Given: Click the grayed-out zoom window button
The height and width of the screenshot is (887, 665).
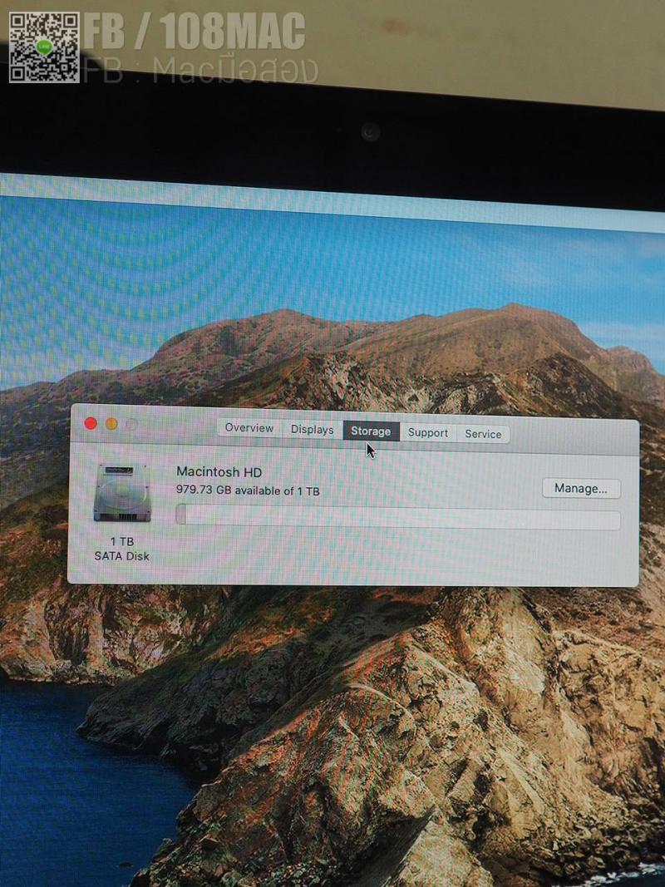Looking at the screenshot, I should pyautogui.click(x=131, y=425).
